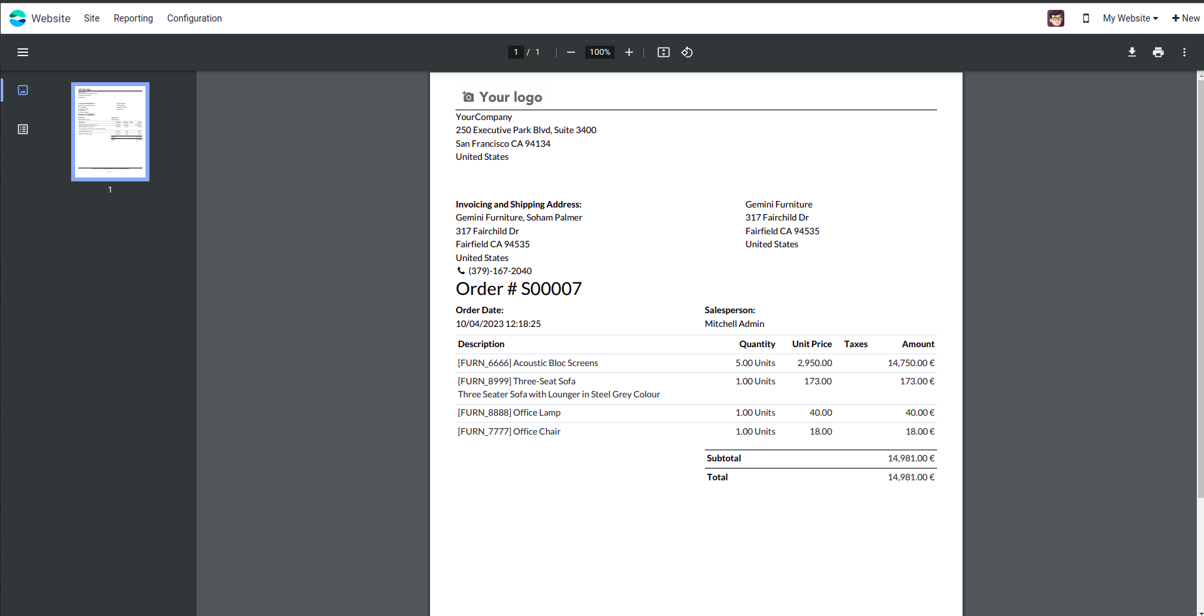
Task: Open the PDF viewer more actions menu
Action: pos(1184,52)
